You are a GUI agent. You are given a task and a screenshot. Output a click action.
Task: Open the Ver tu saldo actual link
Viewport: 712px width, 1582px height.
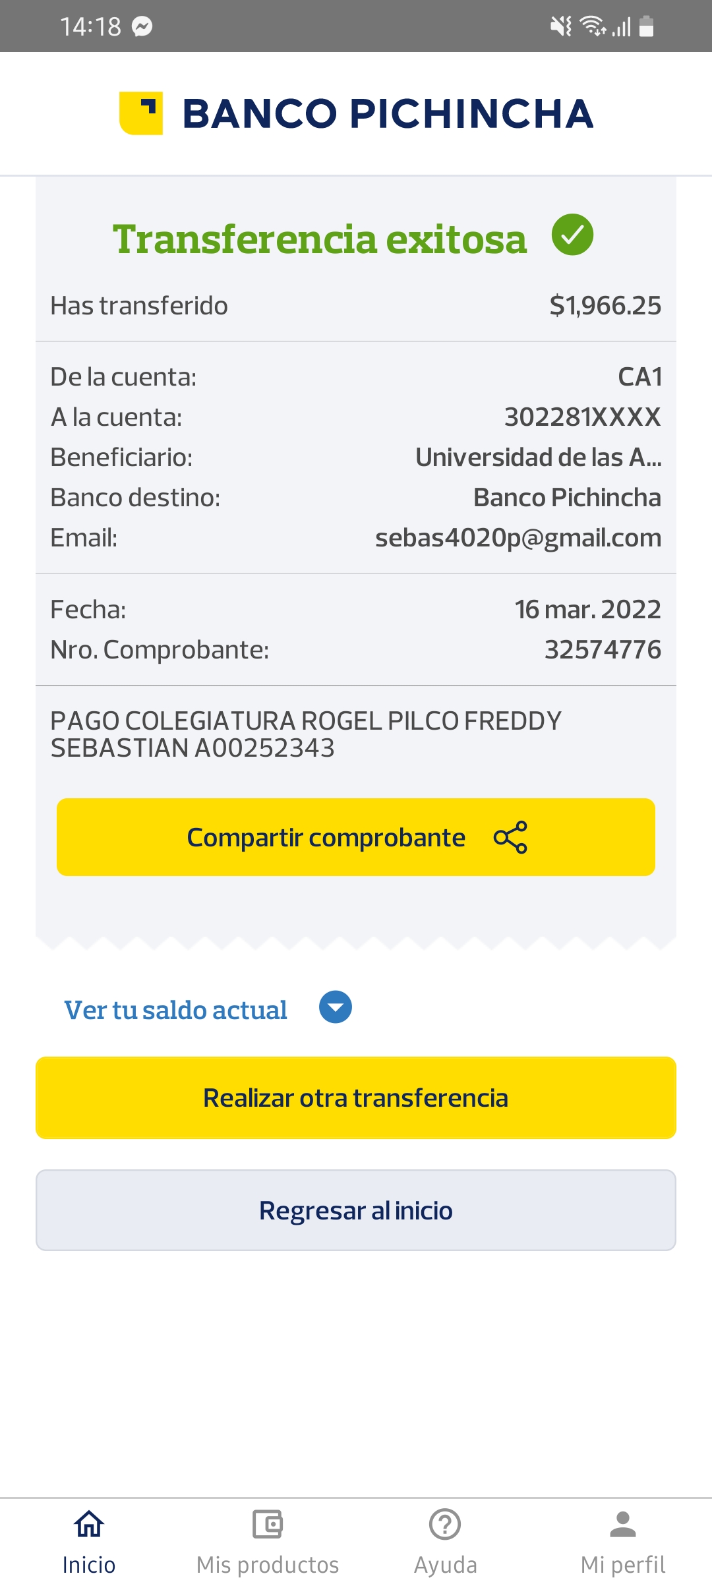click(175, 1010)
